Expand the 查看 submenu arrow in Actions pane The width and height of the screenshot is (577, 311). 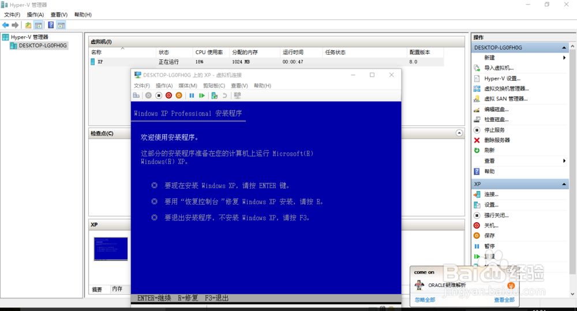pos(564,161)
